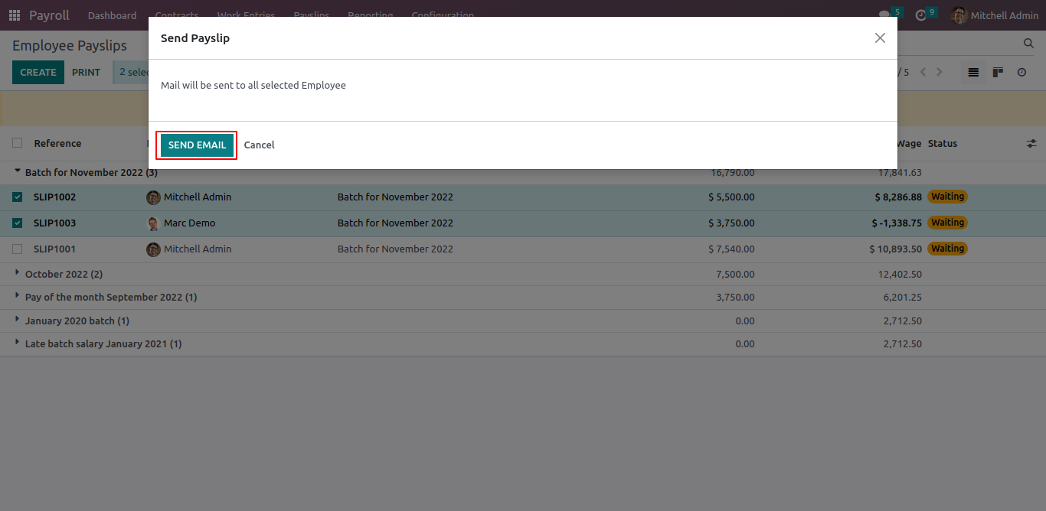Click the CREATE button
This screenshot has height=511, width=1046.
pos(38,72)
